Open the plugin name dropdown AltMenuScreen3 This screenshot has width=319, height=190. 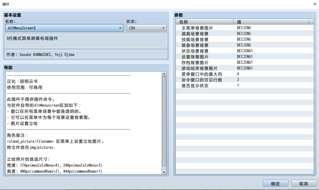[x=64, y=28]
